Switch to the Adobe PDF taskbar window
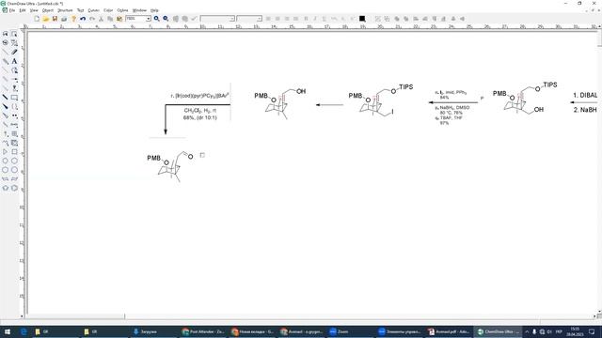602x338 pixels. click(x=449, y=331)
